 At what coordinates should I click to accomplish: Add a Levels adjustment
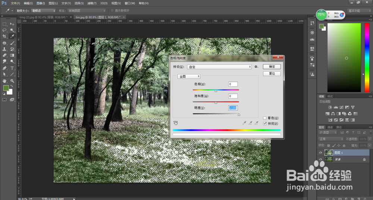(x=336, y=108)
